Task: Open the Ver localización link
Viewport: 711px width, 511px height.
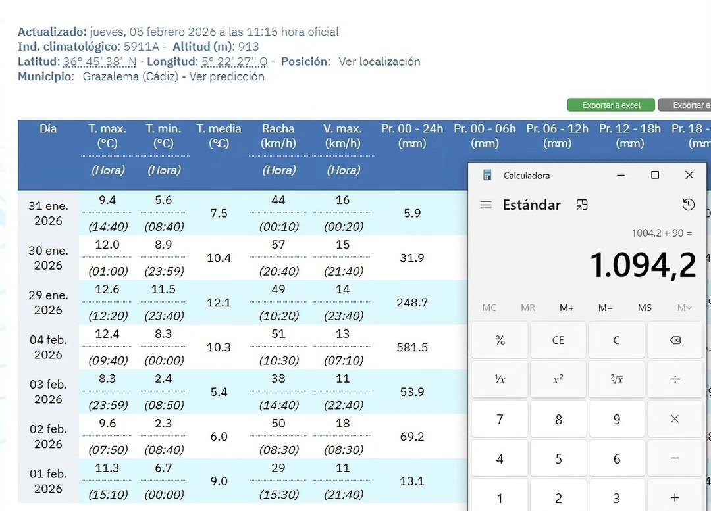Action: click(379, 62)
